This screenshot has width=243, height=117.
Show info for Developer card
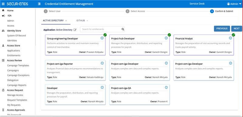point(102,88)
